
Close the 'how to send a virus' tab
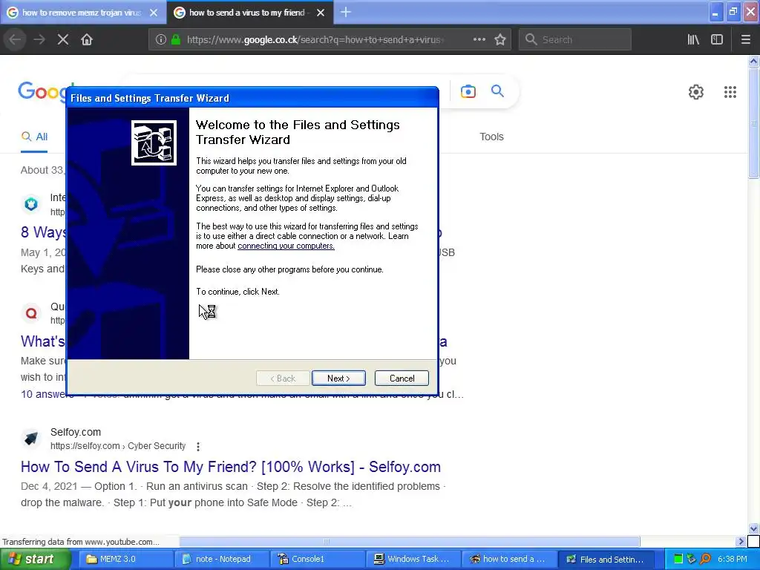(x=321, y=13)
